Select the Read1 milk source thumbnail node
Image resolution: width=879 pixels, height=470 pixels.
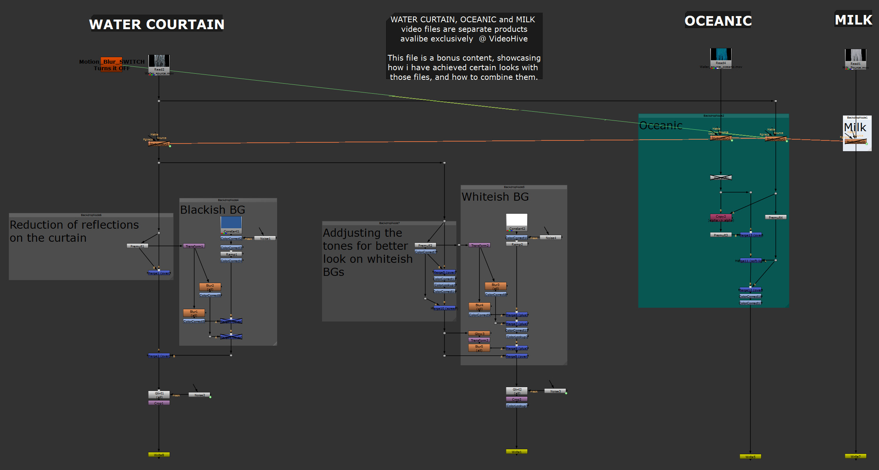point(856,59)
